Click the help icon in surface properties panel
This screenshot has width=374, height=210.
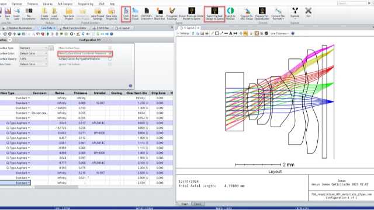[x=130, y=86]
